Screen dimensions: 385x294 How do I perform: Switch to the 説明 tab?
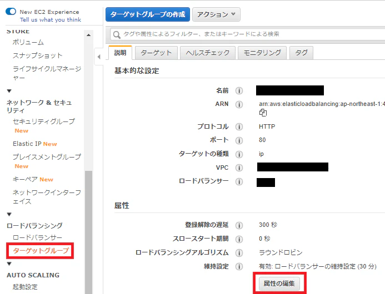(x=120, y=53)
